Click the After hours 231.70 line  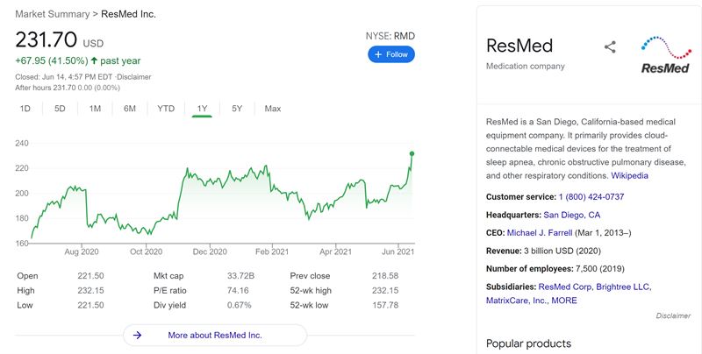pyautogui.click(x=68, y=88)
